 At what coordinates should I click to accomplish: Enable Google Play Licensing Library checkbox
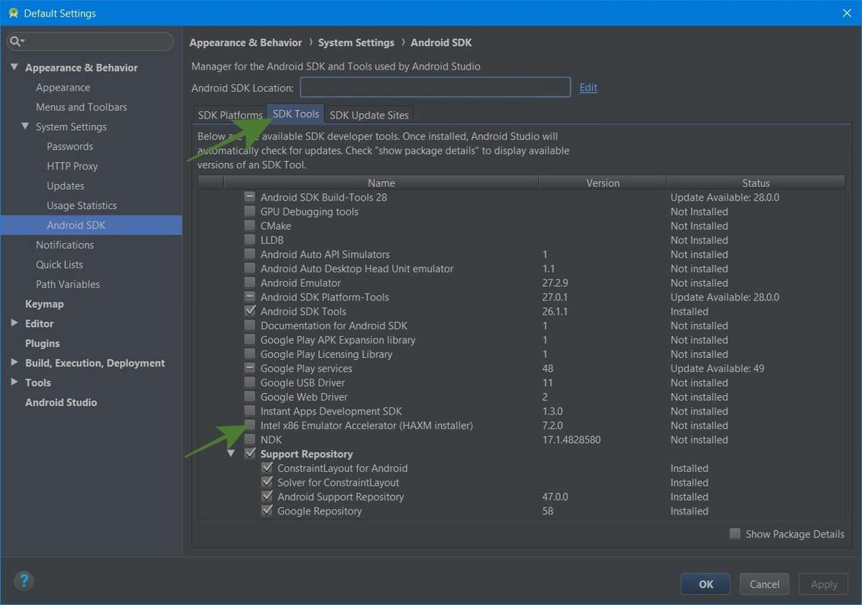(250, 354)
